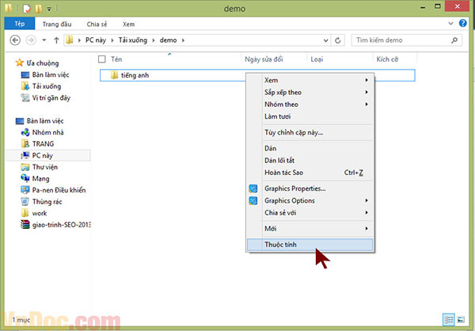
Task: Expand the address bar history dropdown
Action: [x=325, y=40]
